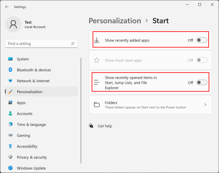The width and height of the screenshot is (219, 173).
Task: Click the Start breadcrumb heading
Action: tap(160, 21)
